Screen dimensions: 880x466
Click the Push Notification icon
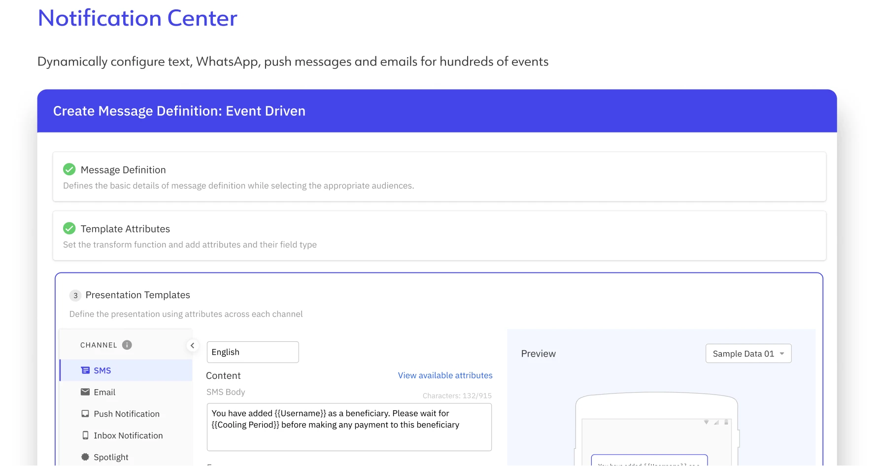[x=85, y=414]
